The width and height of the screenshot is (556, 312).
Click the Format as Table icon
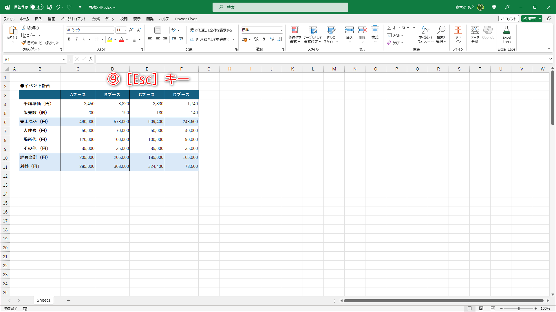coord(312,30)
